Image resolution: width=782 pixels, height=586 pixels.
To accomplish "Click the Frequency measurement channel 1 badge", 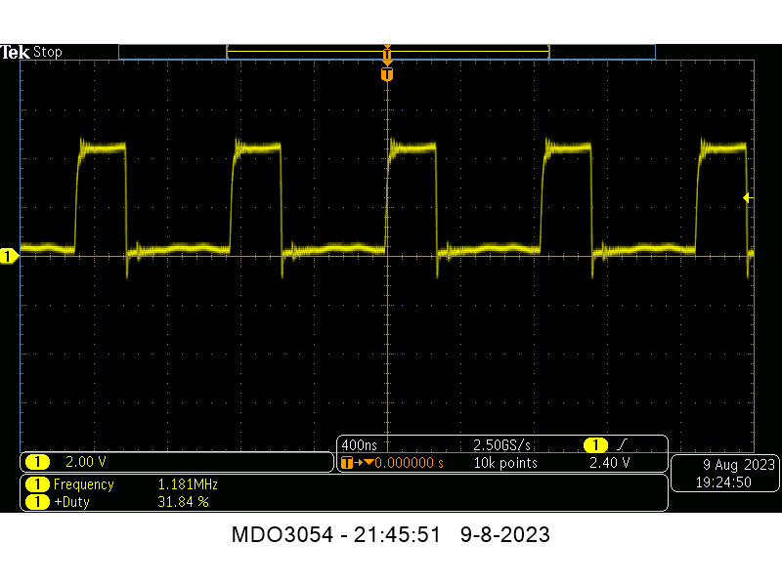I will pos(37,484).
